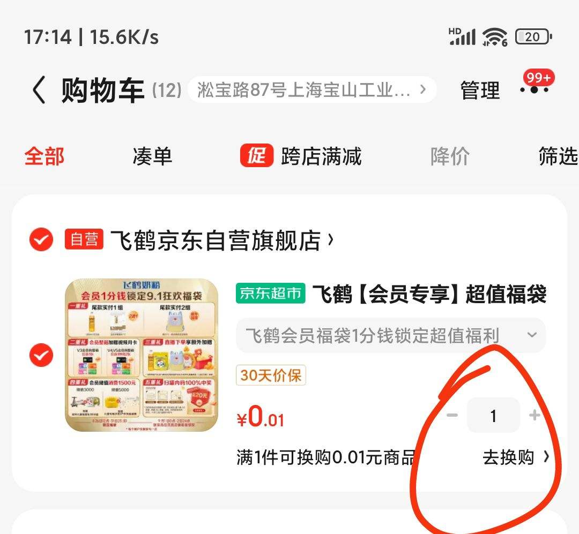Tap the red 促 promotion badge
579x534 pixels.
[257, 155]
